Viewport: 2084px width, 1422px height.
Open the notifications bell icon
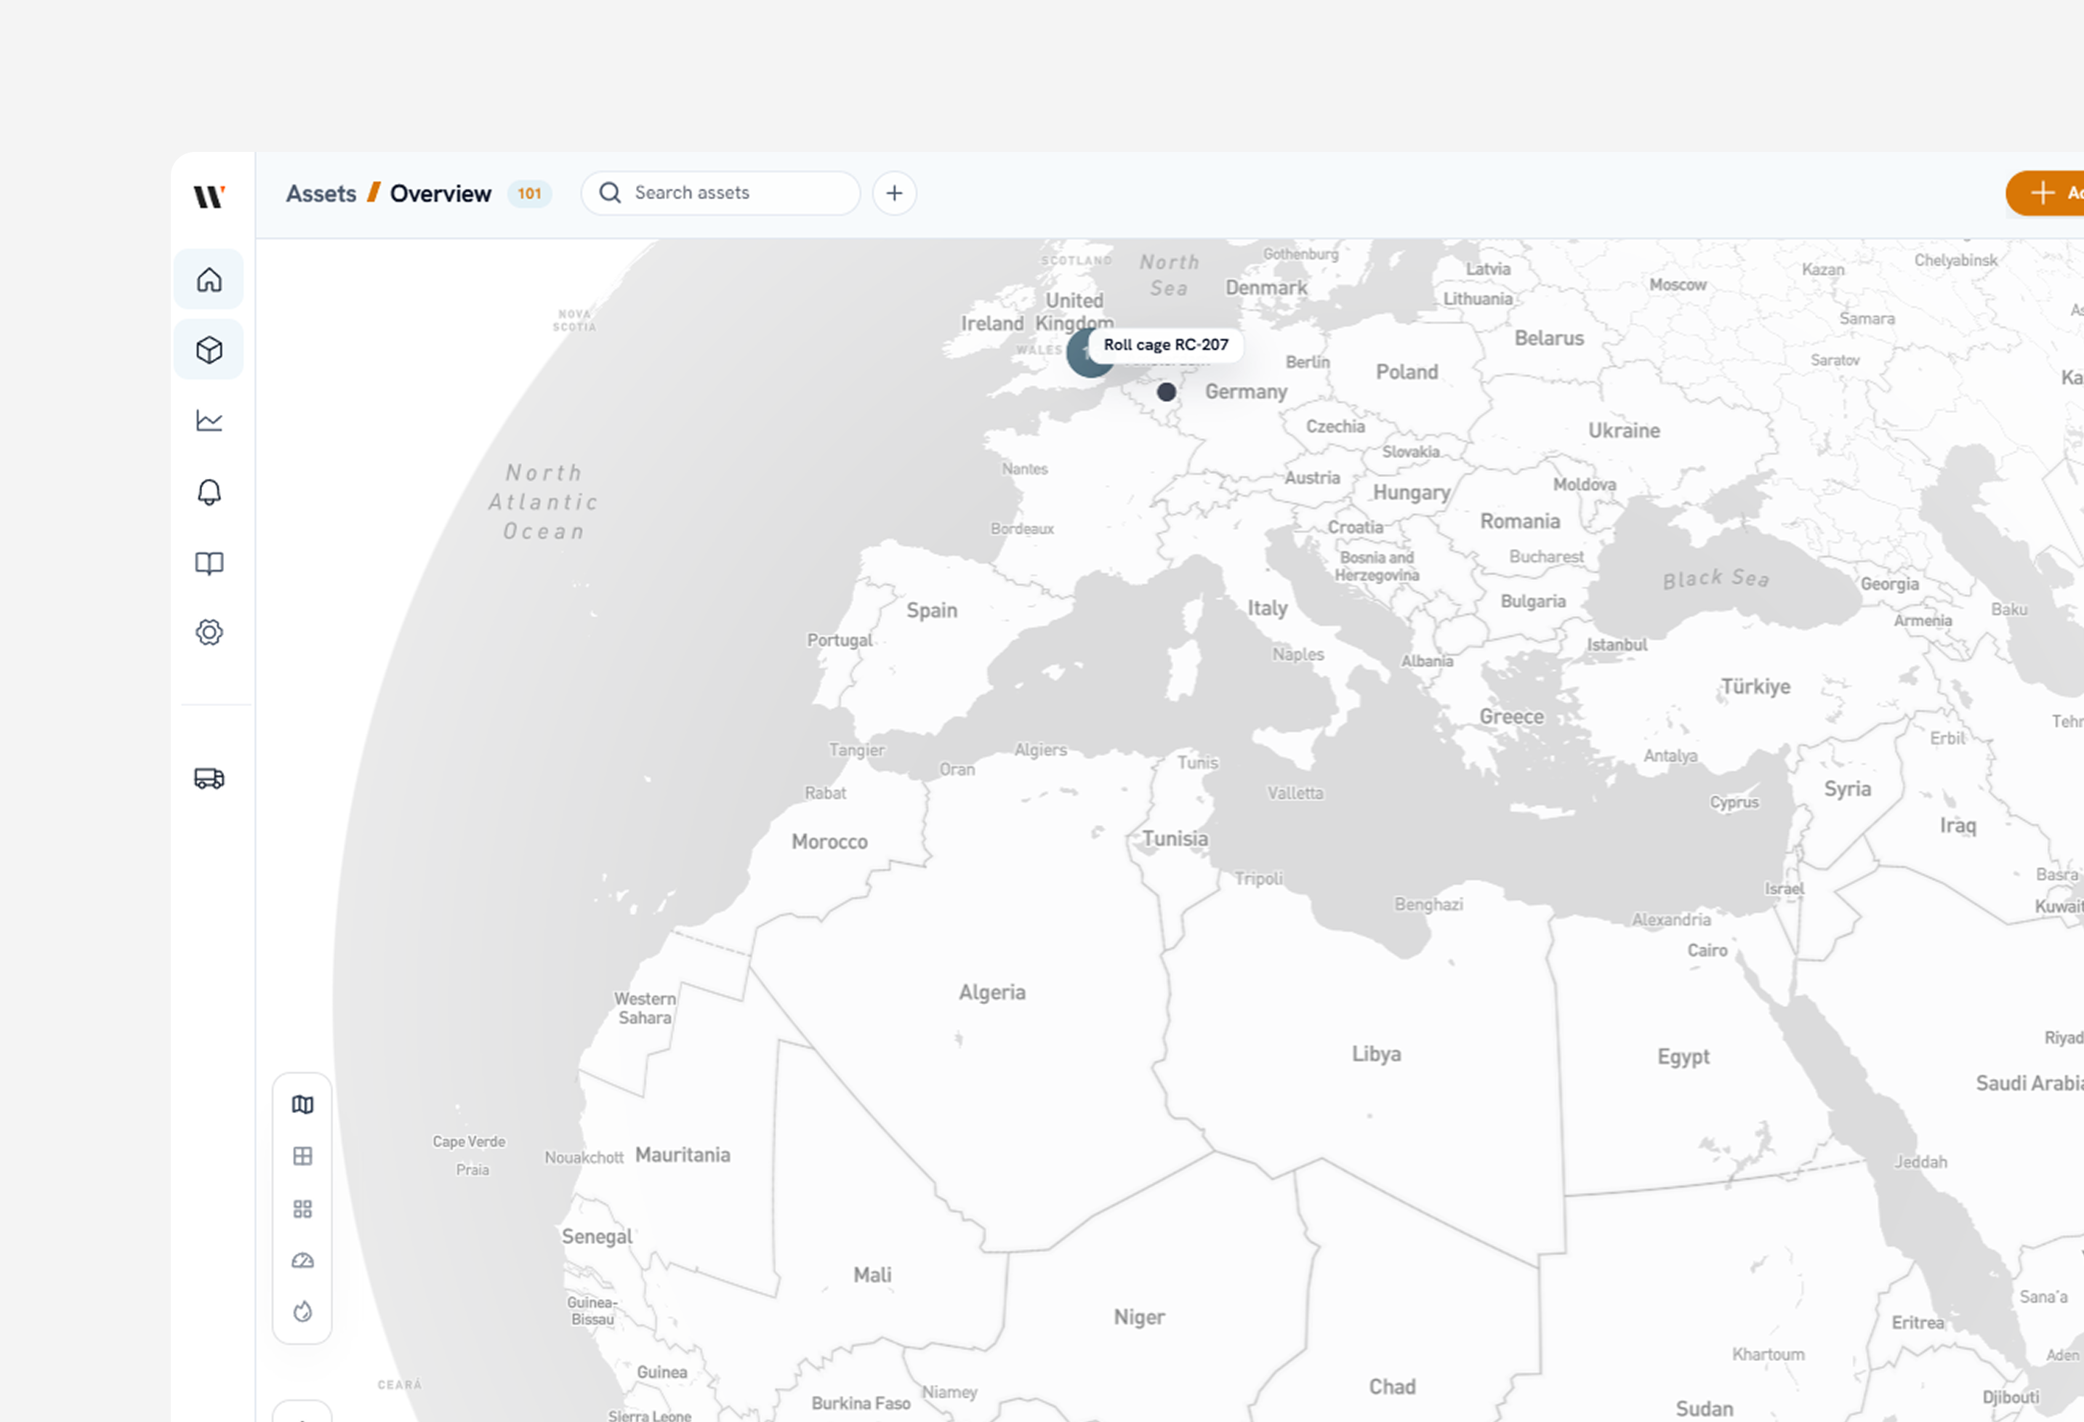tap(209, 491)
